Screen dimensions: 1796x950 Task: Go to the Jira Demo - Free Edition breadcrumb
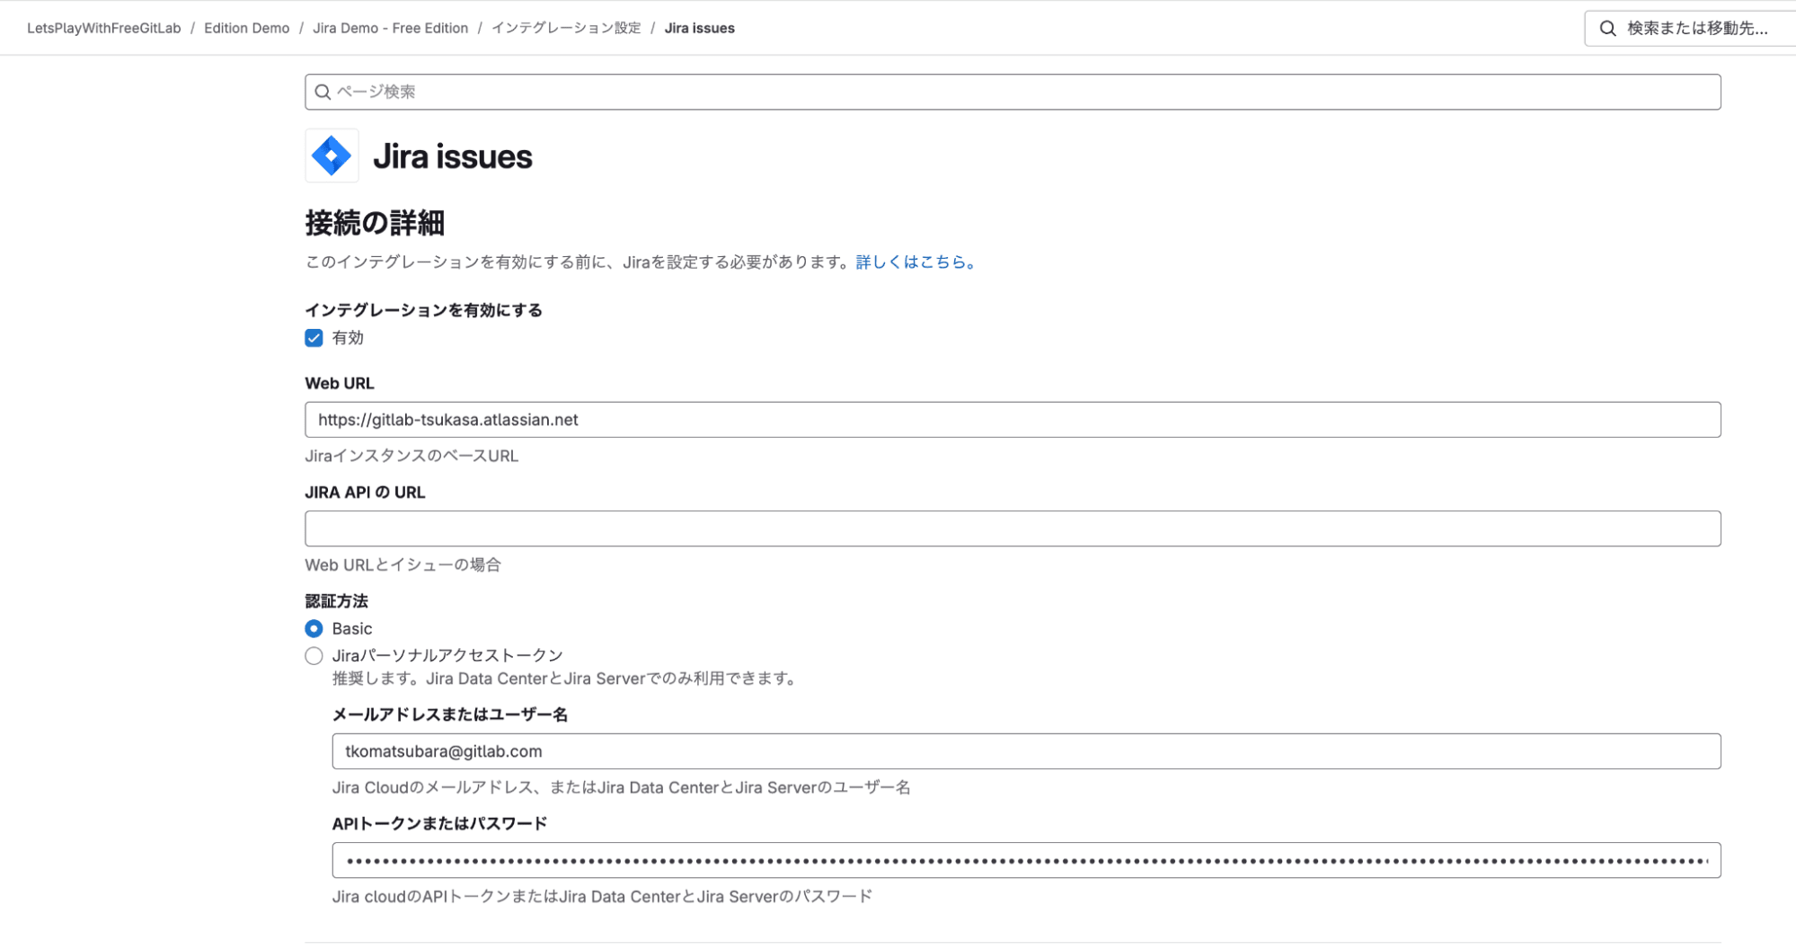(390, 28)
